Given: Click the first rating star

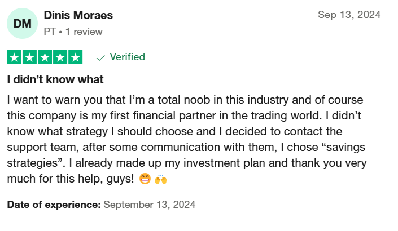Looking at the screenshot, I should pos(15,57).
